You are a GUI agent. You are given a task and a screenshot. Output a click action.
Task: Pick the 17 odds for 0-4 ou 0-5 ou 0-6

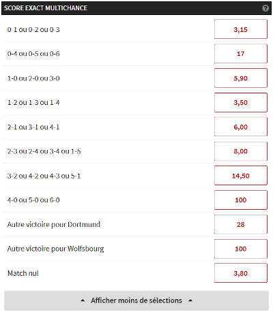[x=241, y=54]
